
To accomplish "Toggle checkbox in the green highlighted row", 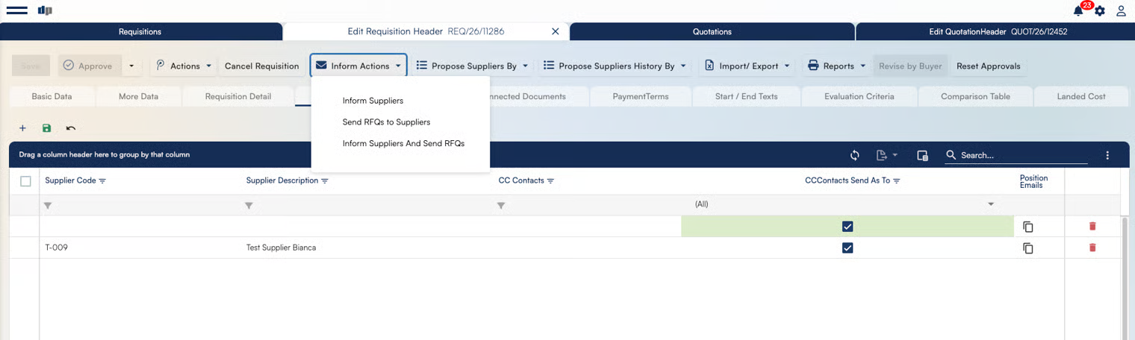I will (x=848, y=227).
